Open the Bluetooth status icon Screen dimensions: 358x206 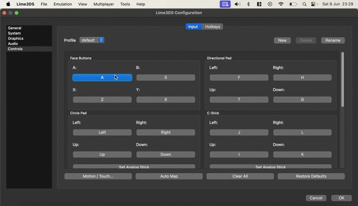tap(248, 4)
